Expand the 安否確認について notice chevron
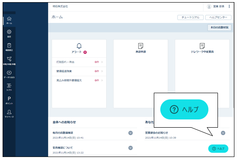Image resolution: width=237 pixels, height=160 pixels. pyautogui.click(x=130, y=148)
